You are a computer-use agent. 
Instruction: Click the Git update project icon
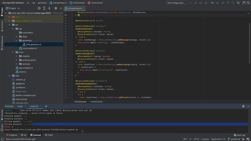pyautogui.click(x=218, y=3)
